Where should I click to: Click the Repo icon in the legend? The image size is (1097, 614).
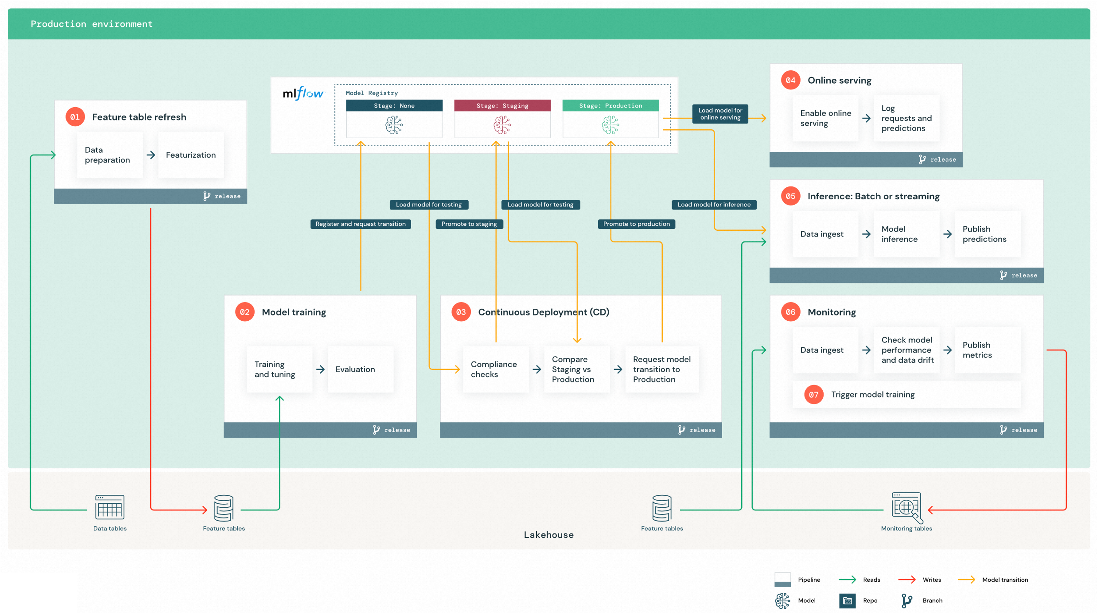click(x=847, y=600)
